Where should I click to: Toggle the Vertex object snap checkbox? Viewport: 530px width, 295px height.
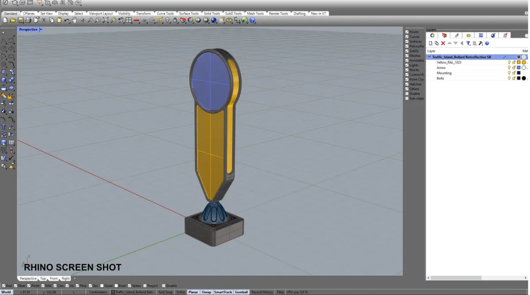tap(129, 286)
